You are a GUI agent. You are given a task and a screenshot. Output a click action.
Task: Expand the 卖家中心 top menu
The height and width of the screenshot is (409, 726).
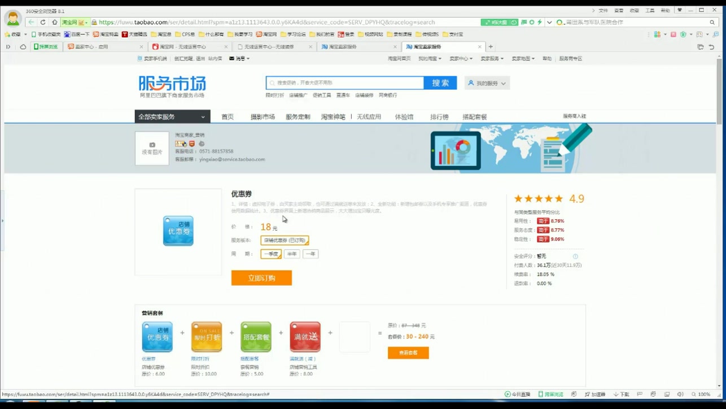pos(461,59)
